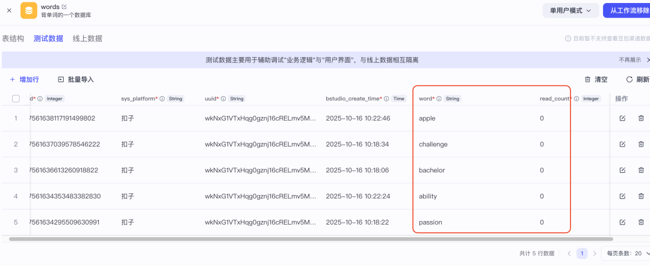Screen dimensions: 650x266
Task: Click id cell 7561634353483382830
Action: click(65, 196)
